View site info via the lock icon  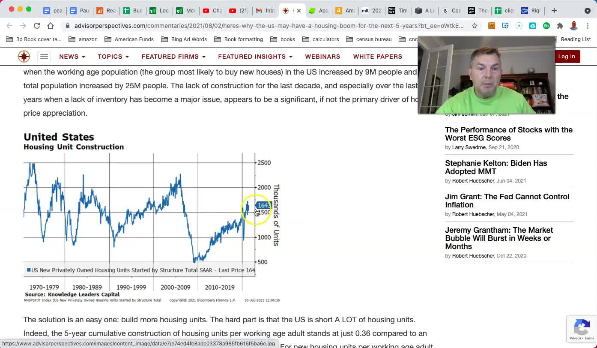click(x=68, y=26)
